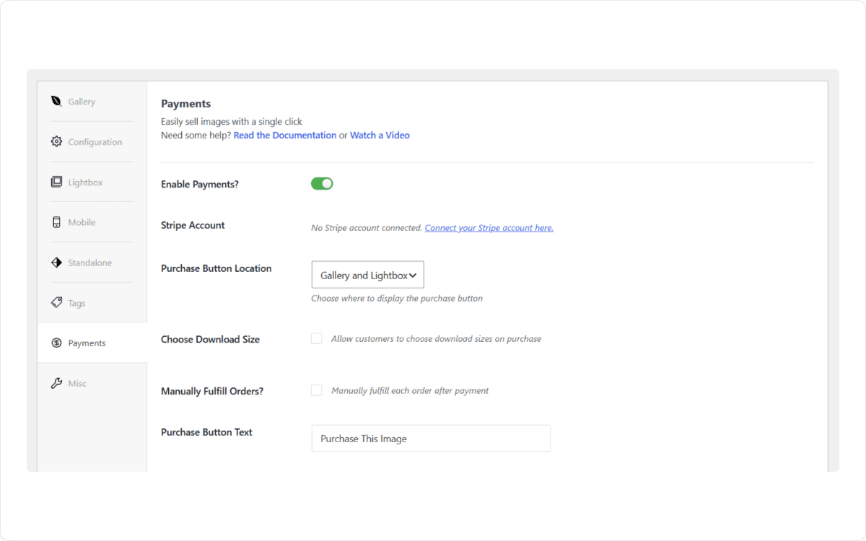Open the Purchase Button Location dropdown

click(x=368, y=275)
